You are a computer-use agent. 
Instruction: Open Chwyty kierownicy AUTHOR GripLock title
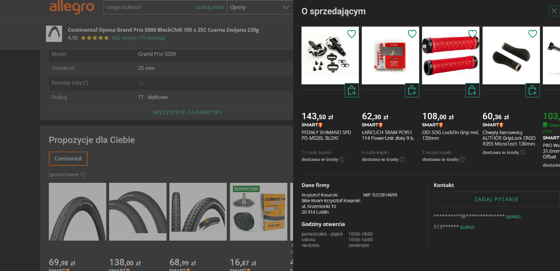(x=509, y=138)
